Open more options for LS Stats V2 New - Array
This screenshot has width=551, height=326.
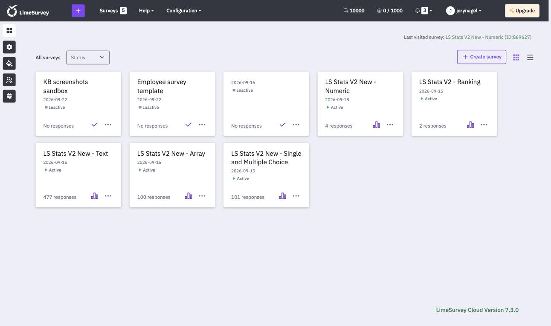202,196
